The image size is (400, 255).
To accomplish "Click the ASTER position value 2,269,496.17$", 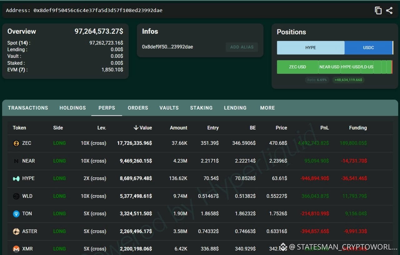I will 136,231.
